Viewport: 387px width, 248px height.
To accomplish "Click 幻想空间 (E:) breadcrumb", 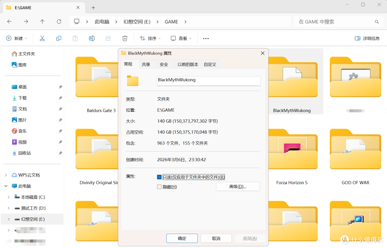I will click(137, 22).
